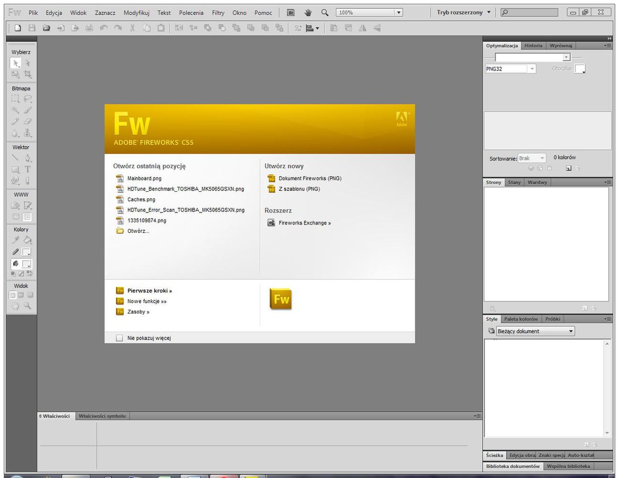Click the Open file toolbar icon

[x=46, y=28]
